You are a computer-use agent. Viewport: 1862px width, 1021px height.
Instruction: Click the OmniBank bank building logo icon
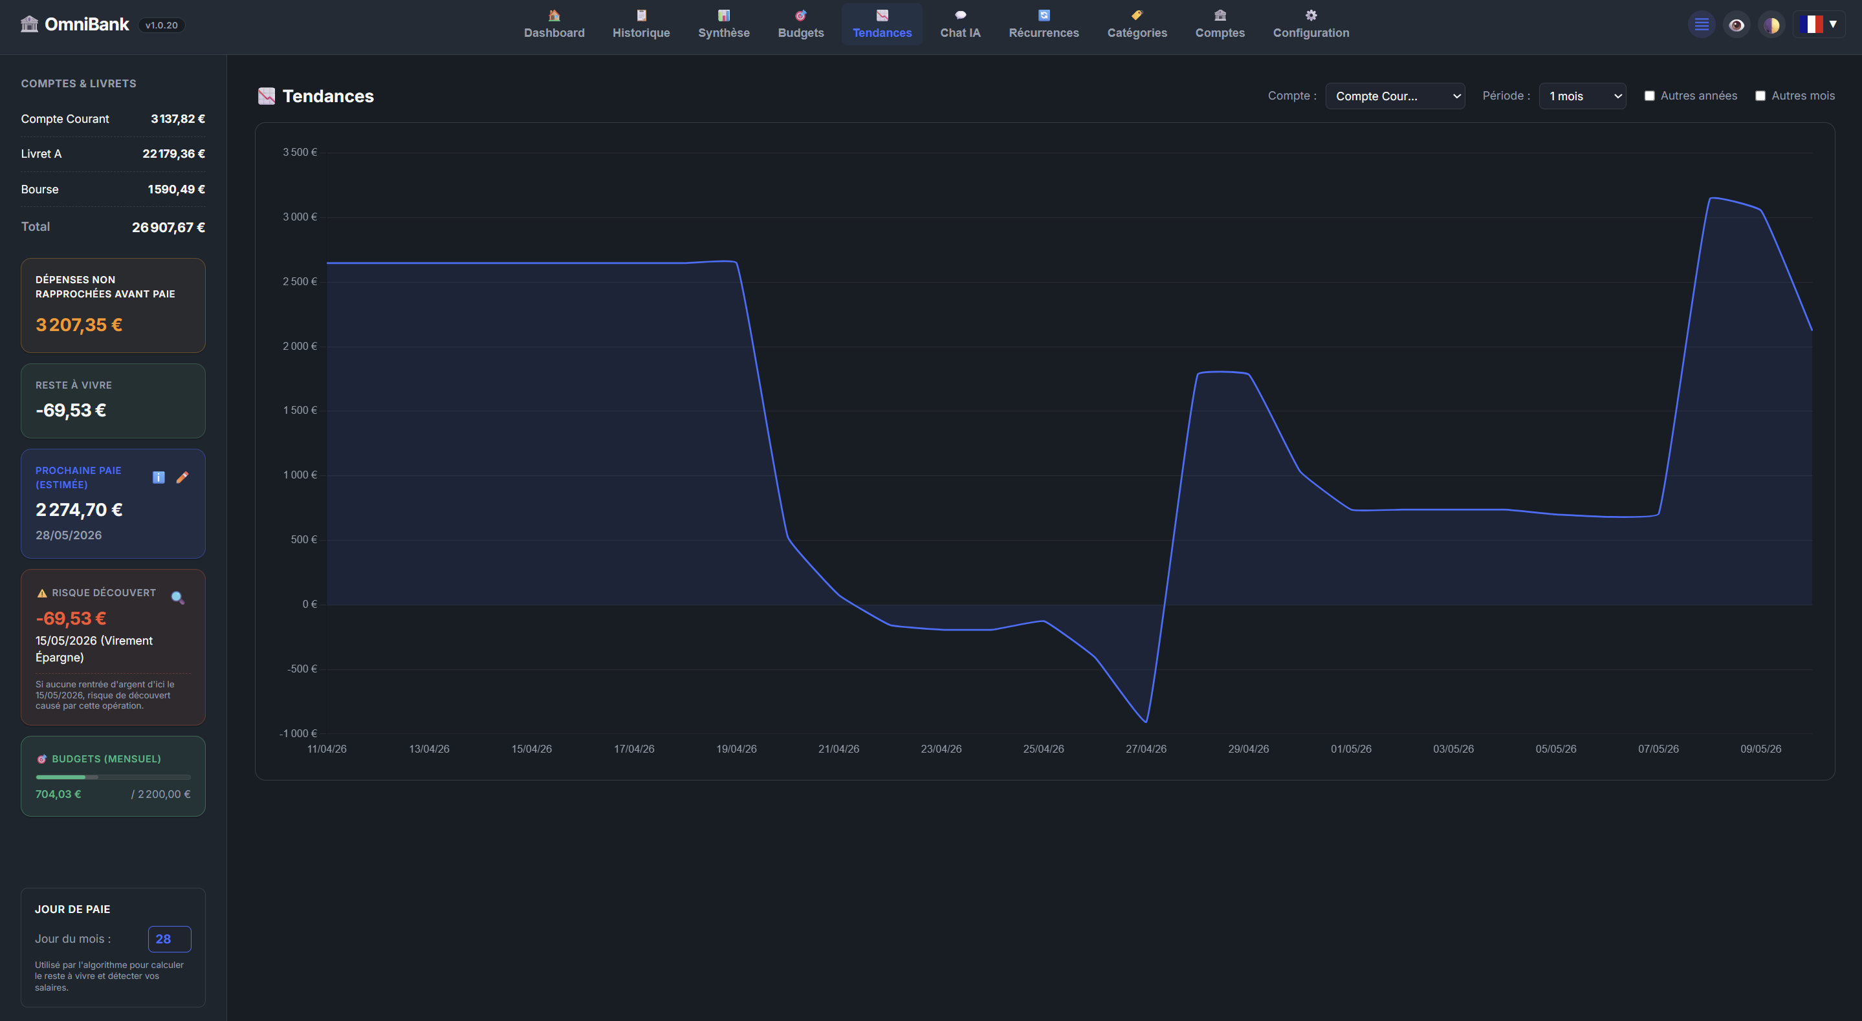(30, 24)
